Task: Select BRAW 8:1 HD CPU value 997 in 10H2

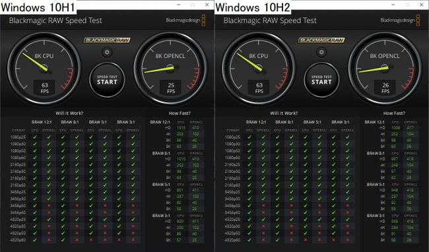Action: [395, 159]
